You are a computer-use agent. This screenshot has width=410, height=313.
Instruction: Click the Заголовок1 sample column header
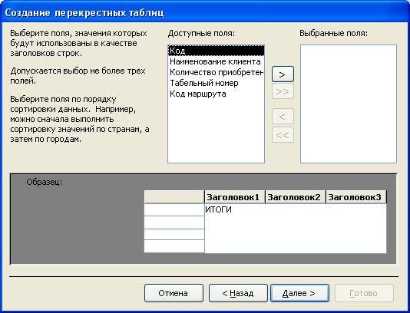pos(234,197)
